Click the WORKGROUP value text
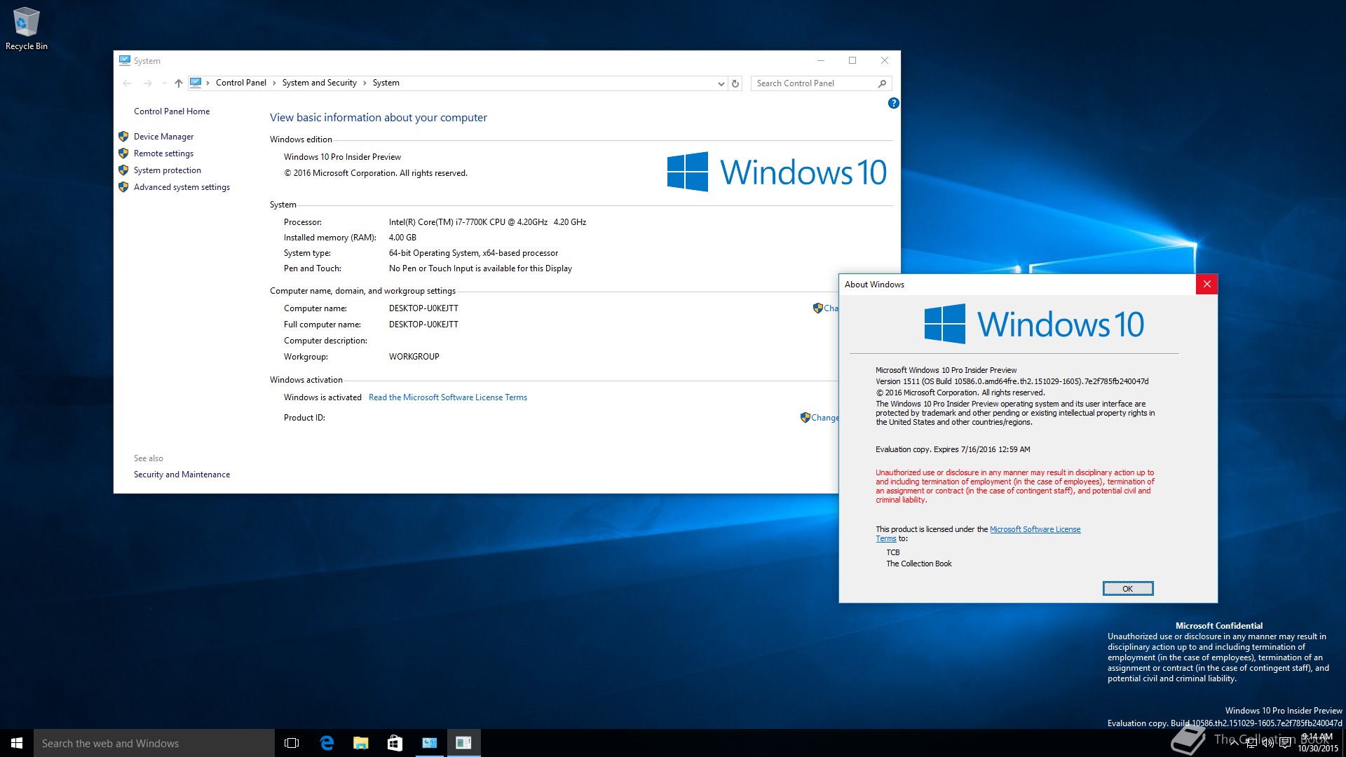The image size is (1346, 757). click(414, 357)
